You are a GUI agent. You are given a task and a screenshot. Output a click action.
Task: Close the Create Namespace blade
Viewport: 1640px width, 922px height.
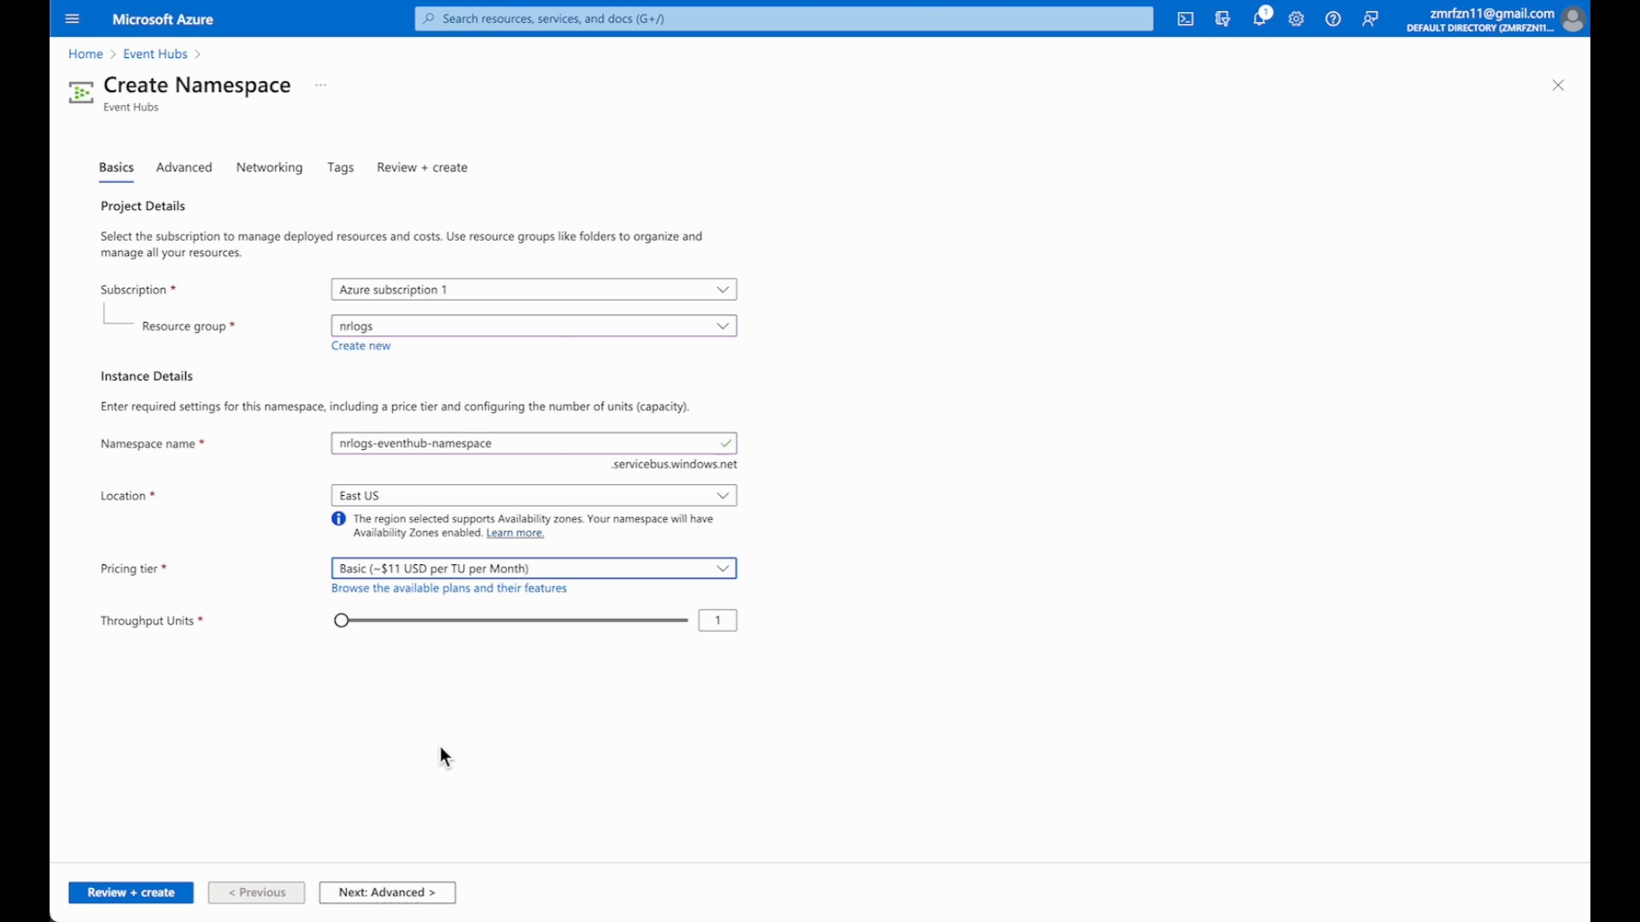click(1558, 85)
